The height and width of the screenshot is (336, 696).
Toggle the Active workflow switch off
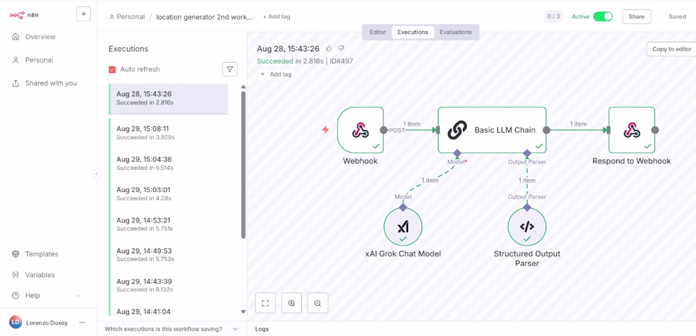pyautogui.click(x=603, y=16)
